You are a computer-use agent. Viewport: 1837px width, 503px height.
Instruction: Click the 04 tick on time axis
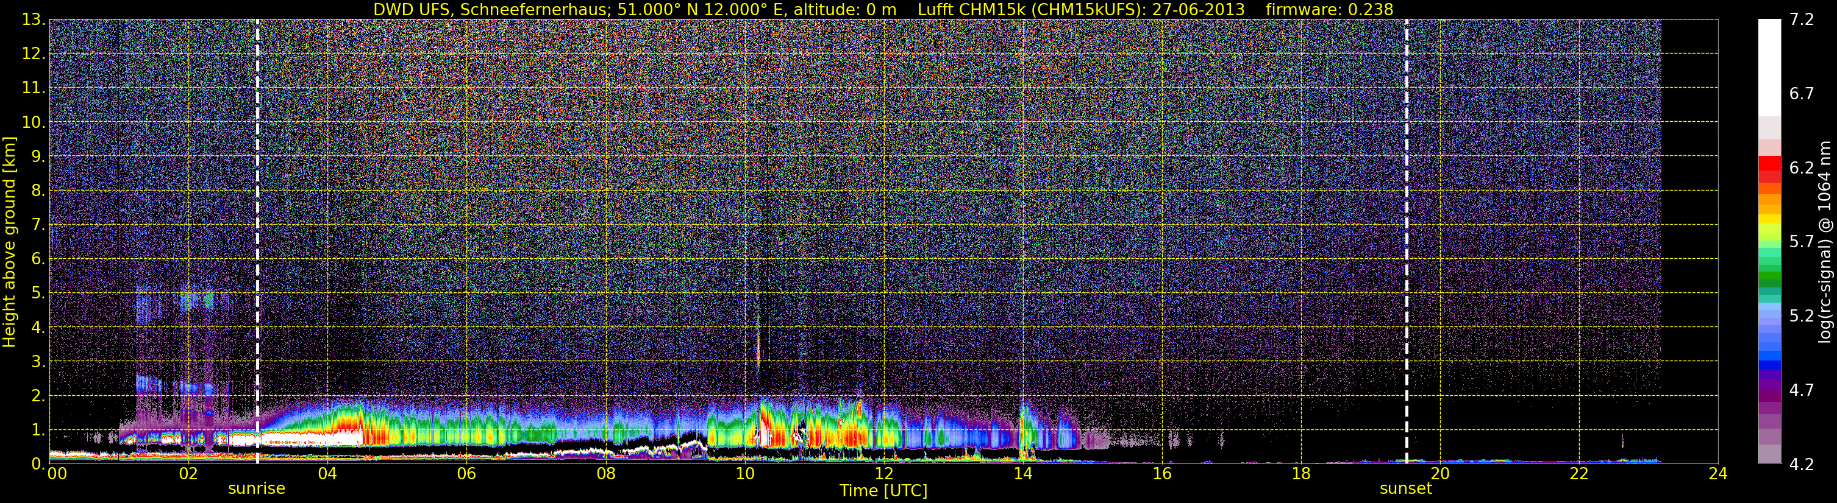pos(327,474)
